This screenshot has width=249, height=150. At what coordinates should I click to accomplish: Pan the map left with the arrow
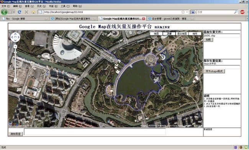pyautogui.click(x=12, y=37)
